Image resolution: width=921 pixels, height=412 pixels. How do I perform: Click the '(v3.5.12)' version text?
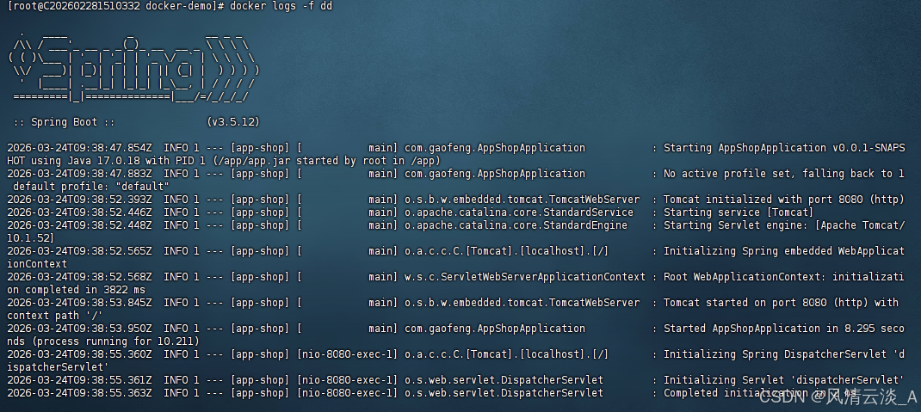[233, 122]
